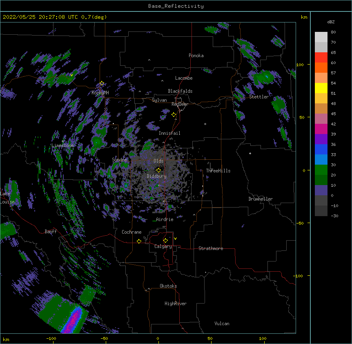This screenshot has height=344, width=352.
Task: Click the Blackfalds city label
Action: click(180, 91)
